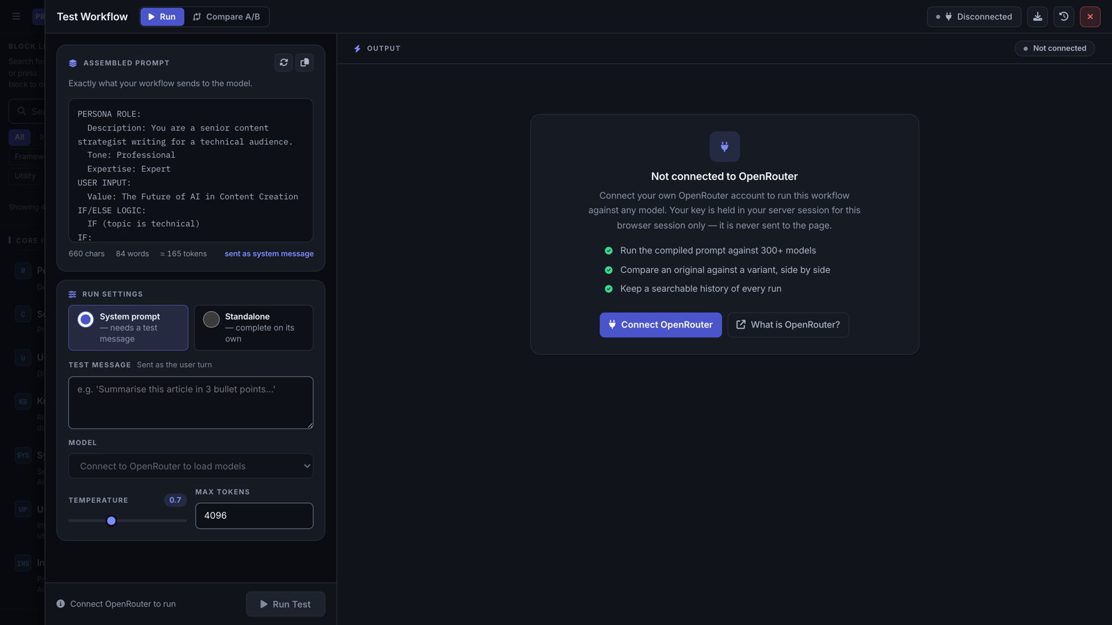This screenshot has height=625, width=1112.
Task: Click inside the assembled prompt text box
Action: 191,170
